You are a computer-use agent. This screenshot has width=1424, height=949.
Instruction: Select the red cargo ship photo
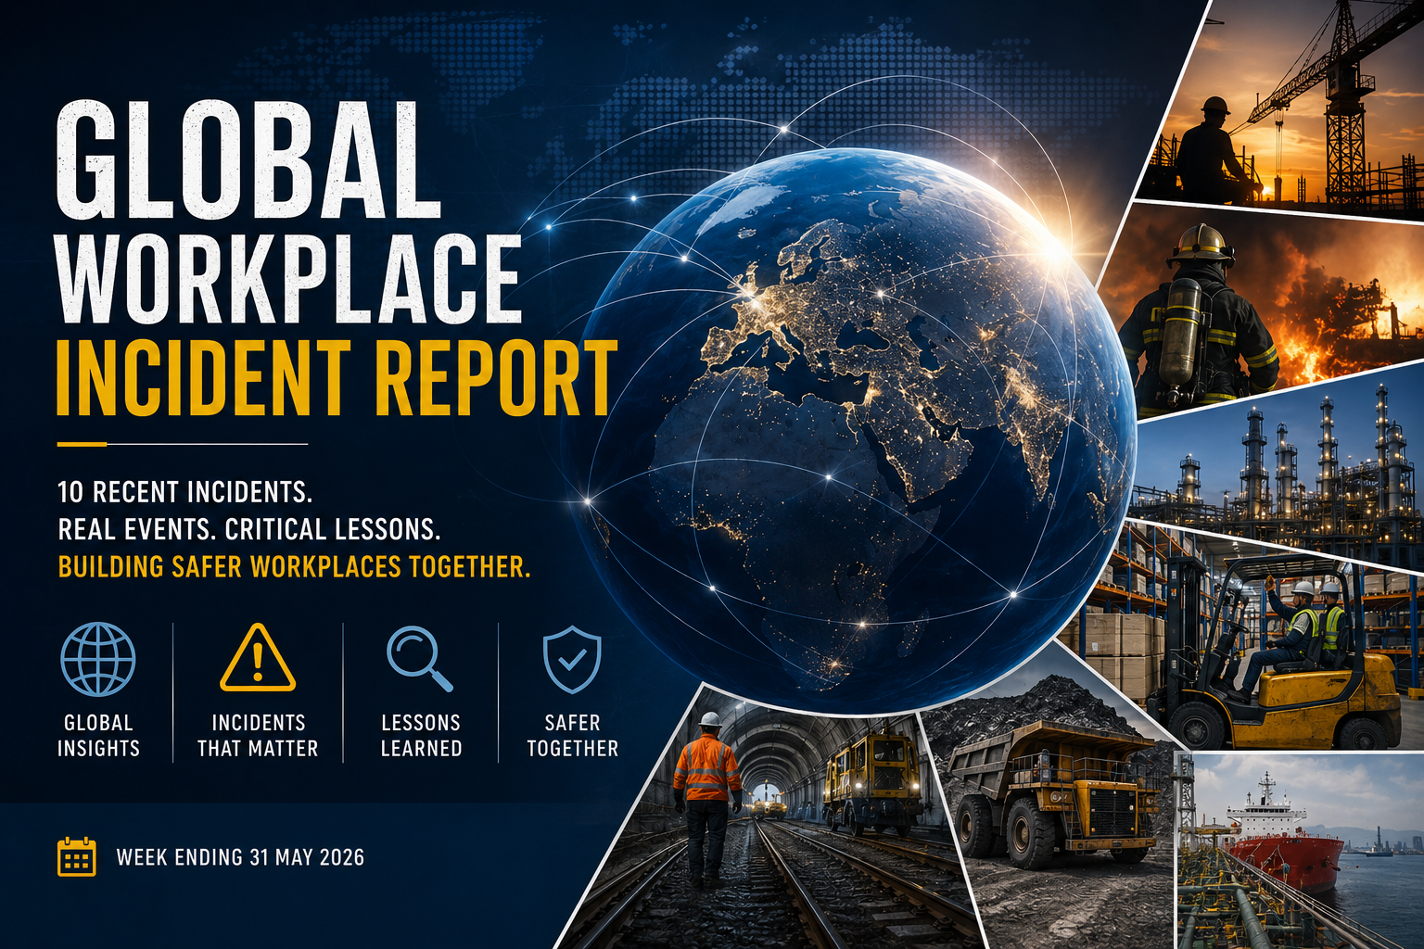[x=1300, y=851]
